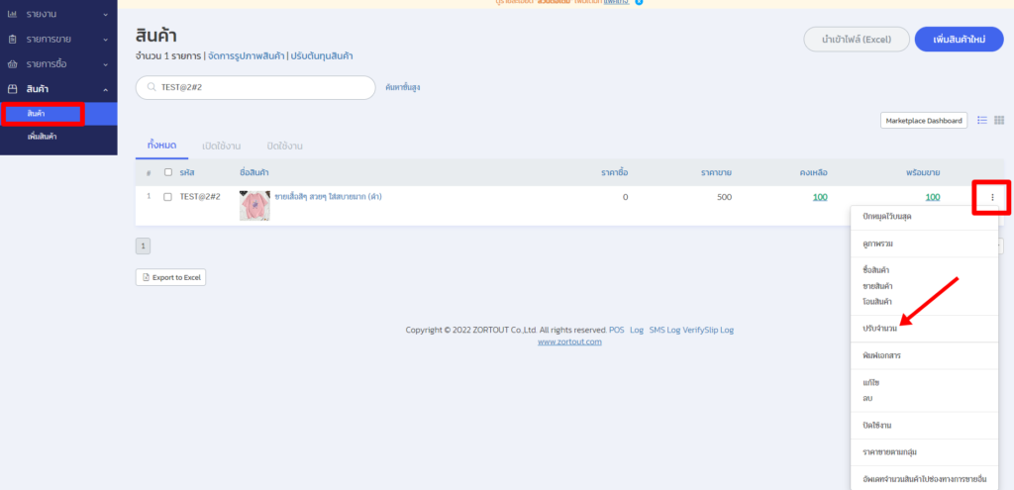Click the พร้อมขาย value 100 link

click(933, 197)
